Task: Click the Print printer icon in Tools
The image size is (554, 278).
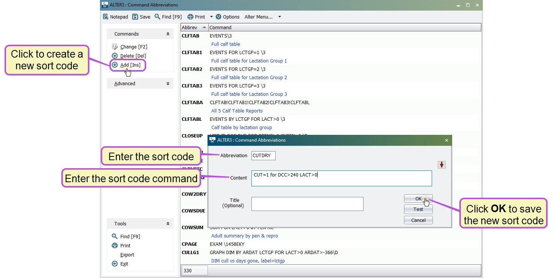Action: 115,245
